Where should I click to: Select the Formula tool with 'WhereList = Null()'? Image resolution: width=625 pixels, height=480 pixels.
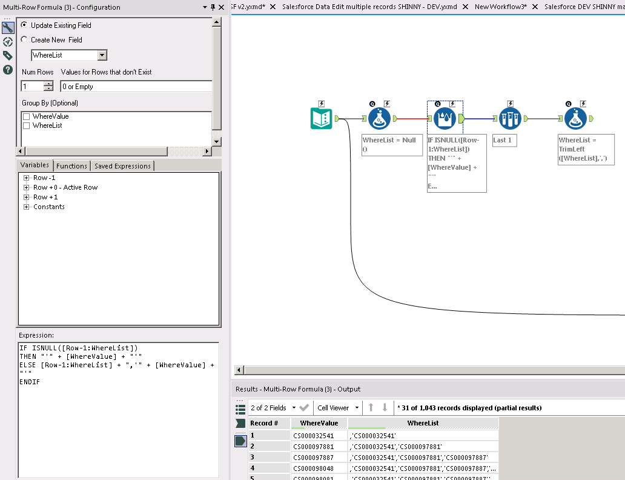(x=380, y=118)
